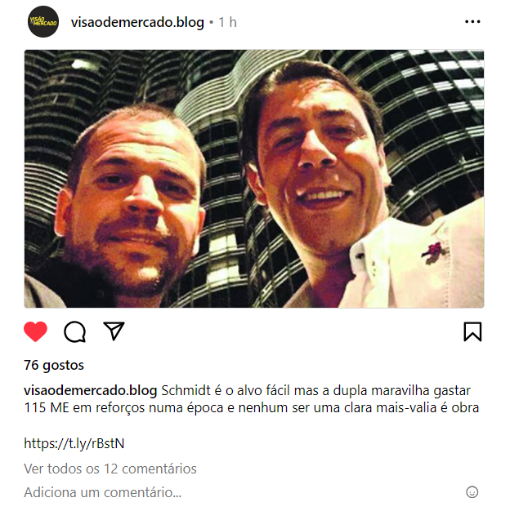510x511 pixels.
Task: Click the visaodemercado.blog username in the header
Action: pyautogui.click(x=137, y=23)
